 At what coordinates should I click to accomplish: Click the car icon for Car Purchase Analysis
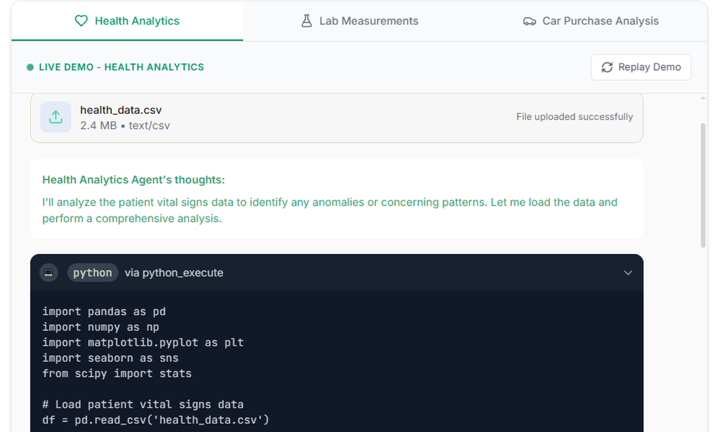pyautogui.click(x=529, y=21)
